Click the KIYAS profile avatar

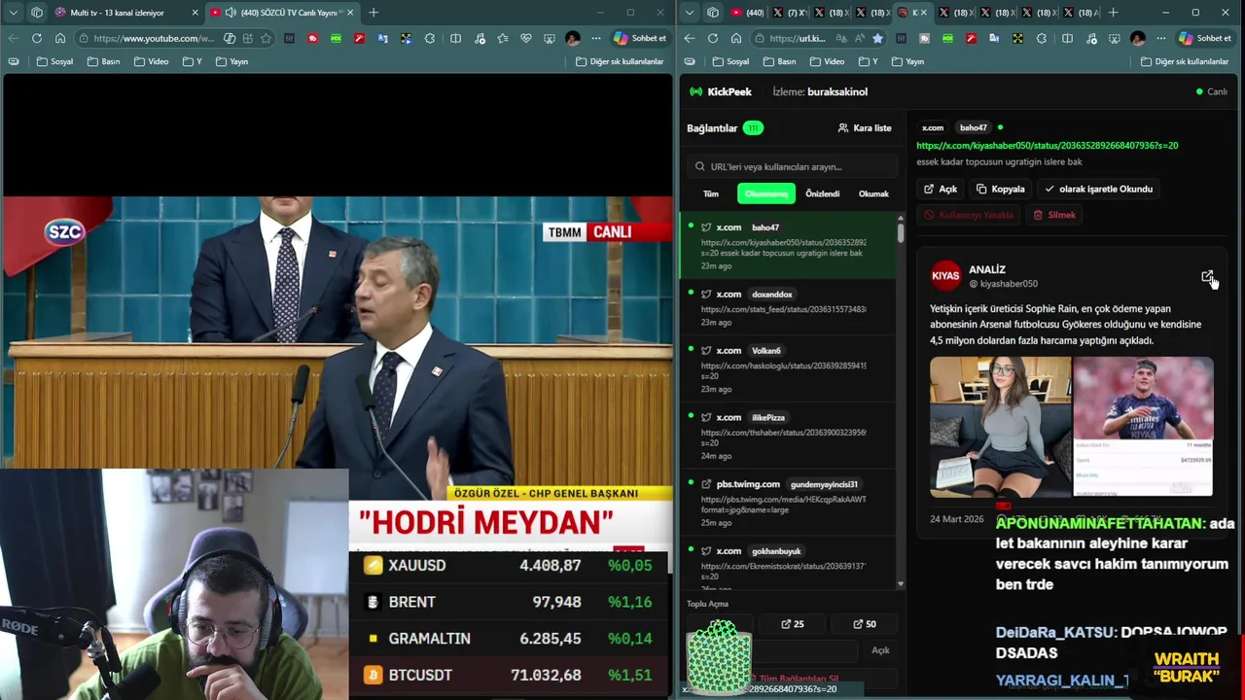(x=945, y=276)
